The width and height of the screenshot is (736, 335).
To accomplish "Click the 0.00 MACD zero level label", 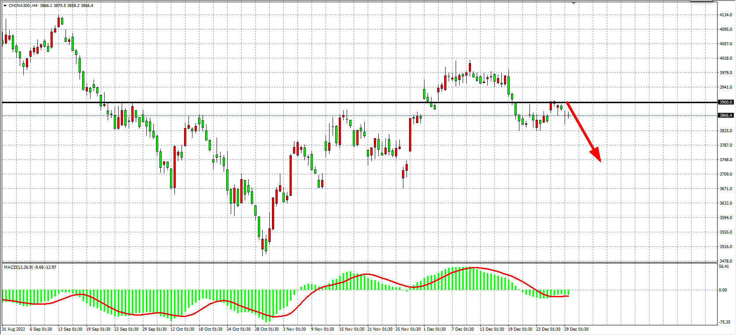I will [723, 290].
